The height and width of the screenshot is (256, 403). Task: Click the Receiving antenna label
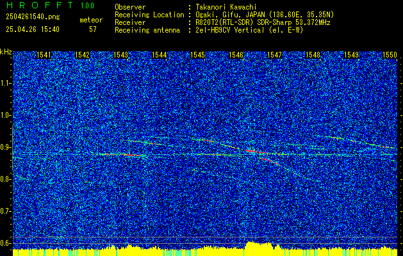tap(147, 30)
